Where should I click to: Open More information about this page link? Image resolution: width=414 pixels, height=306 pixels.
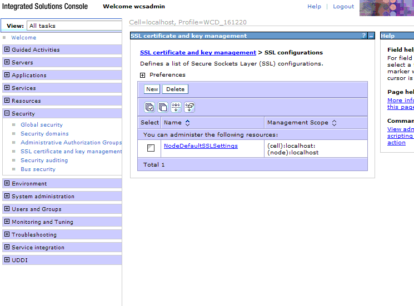click(x=401, y=104)
